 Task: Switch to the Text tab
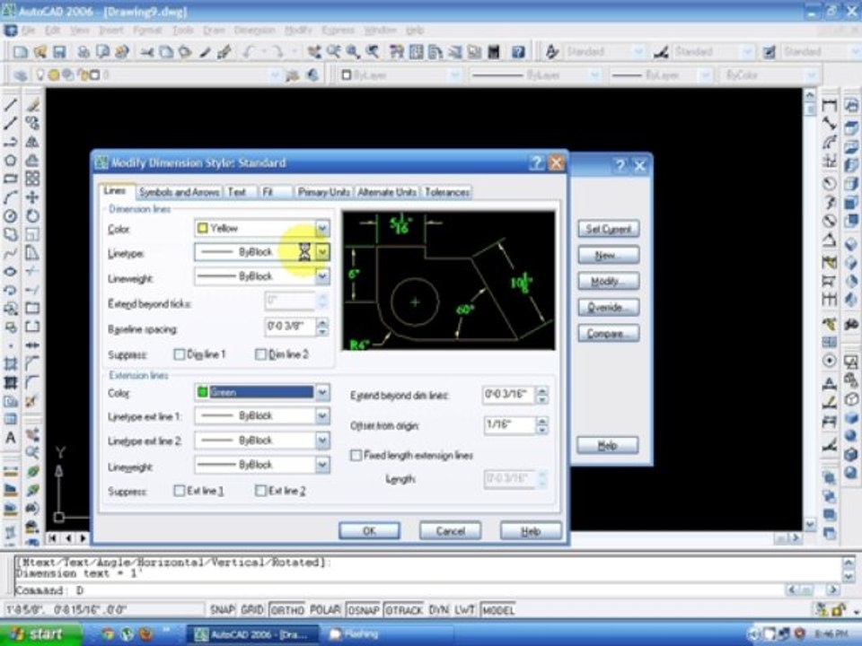click(239, 192)
